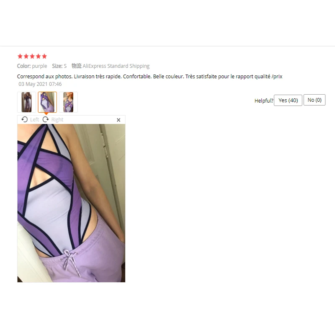This screenshot has height=335, width=335.
Task: Click the 'AliExpress Standard Shipping' text
Action: (x=116, y=66)
